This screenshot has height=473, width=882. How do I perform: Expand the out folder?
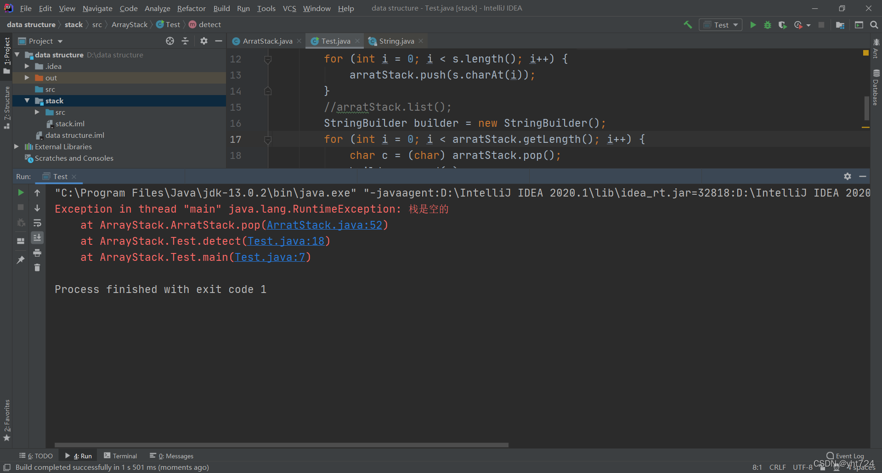point(27,78)
